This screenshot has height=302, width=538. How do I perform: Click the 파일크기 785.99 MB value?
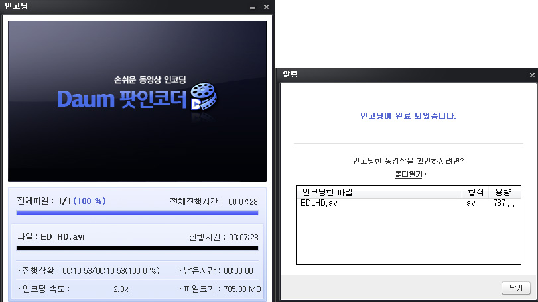[x=242, y=289]
